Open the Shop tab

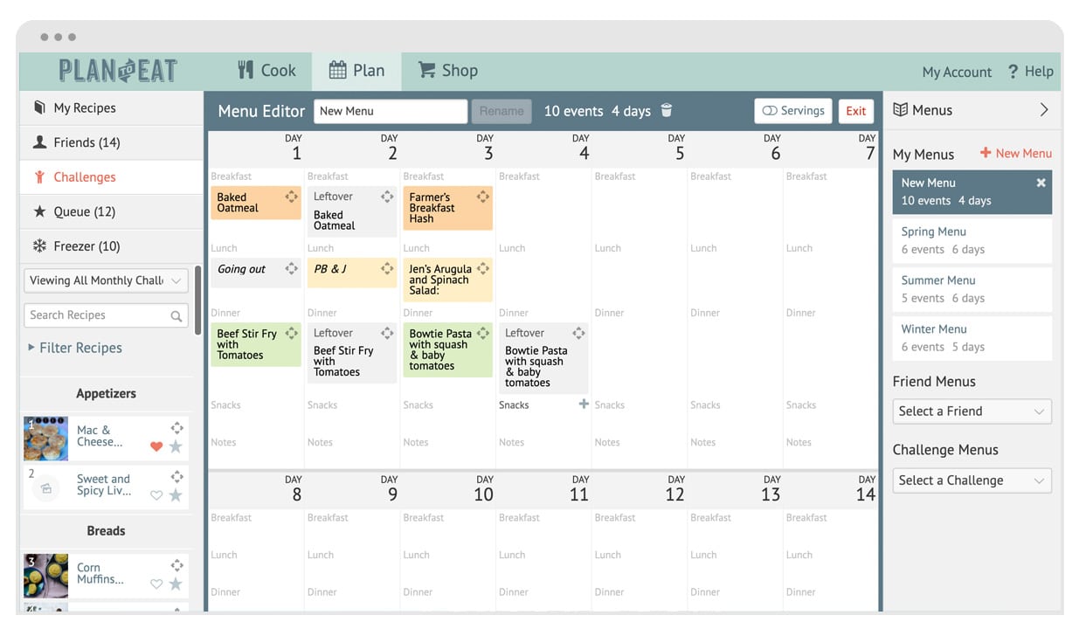447,71
